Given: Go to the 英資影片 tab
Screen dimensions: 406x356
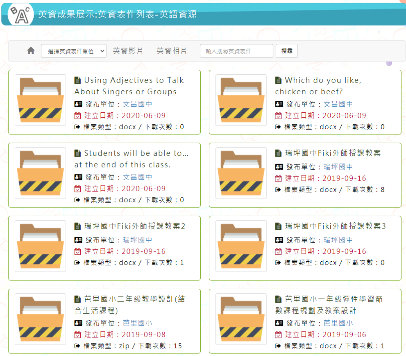Looking at the screenshot, I should [x=128, y=51].
